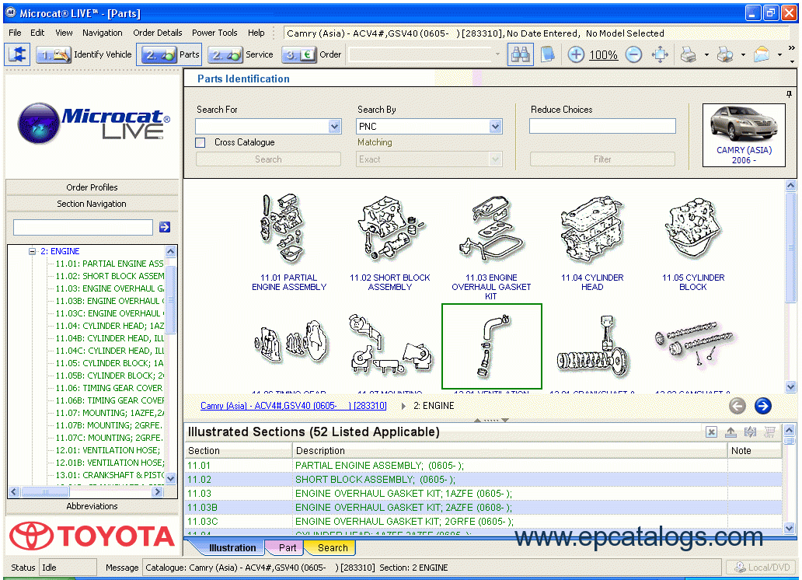This screenshot has width=802, height=580.
Task: Collapse the 2: ENGINE tree node
Action: (32, 251)
